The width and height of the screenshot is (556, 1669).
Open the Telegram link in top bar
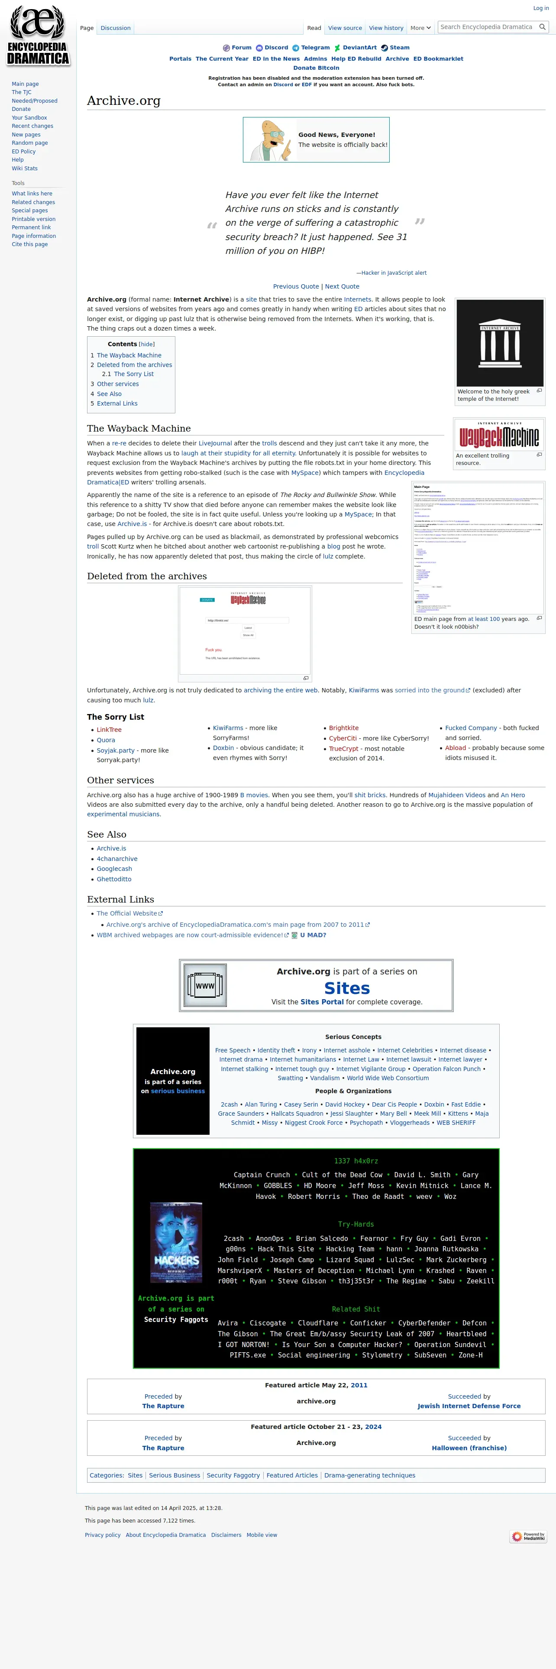click(x=315, y=47)
